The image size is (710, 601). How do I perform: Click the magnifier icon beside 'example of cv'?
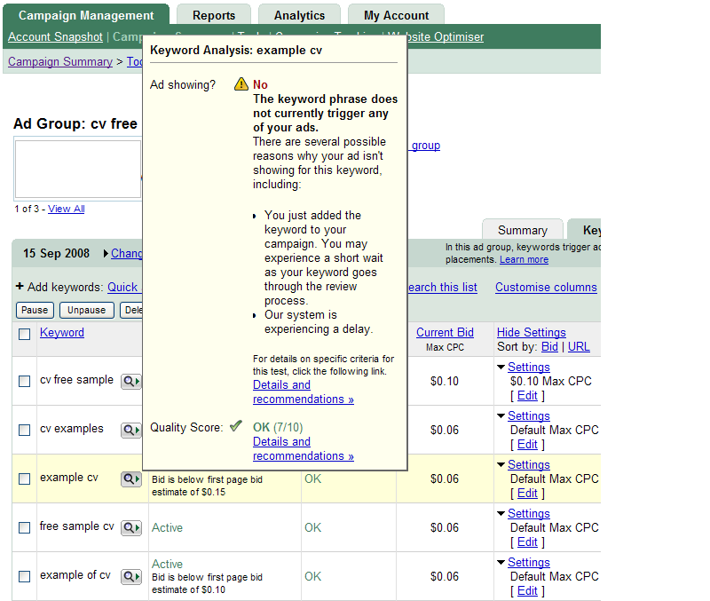tap(131, 576)
